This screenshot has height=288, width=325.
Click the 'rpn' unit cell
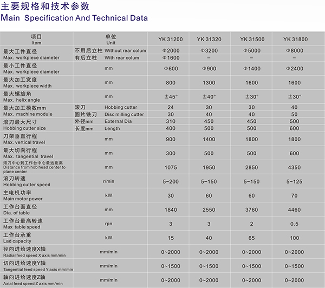(109, 224)
